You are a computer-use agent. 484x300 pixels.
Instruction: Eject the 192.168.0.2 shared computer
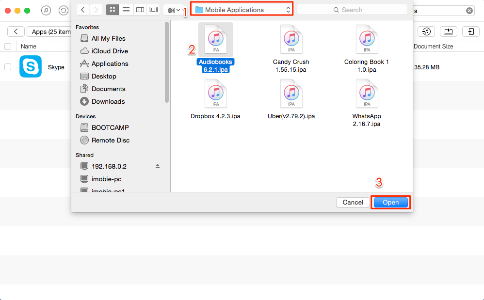tap(158, 167)
